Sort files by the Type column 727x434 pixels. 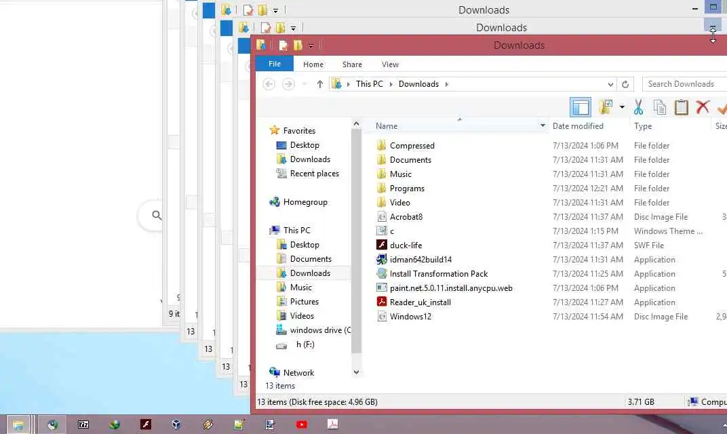[643, 126]
